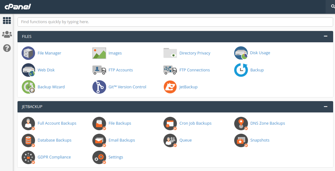Open the Directory Privacy link
The height and width of the screenshot is (171, 335).
(195, 53)
